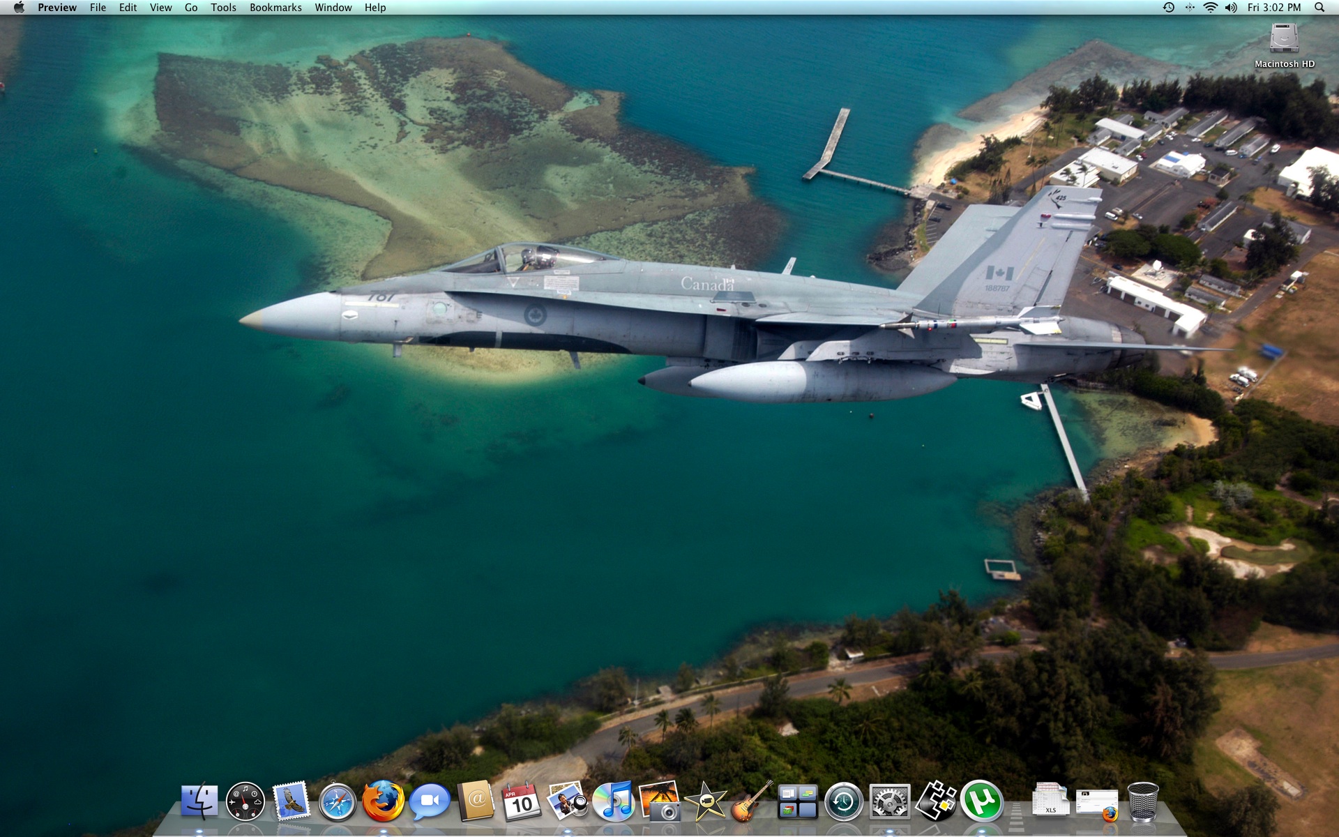Open the Wi-Fi status menu
The height and width of the screenshot is (837, 1339).
tap(1211, 8)
